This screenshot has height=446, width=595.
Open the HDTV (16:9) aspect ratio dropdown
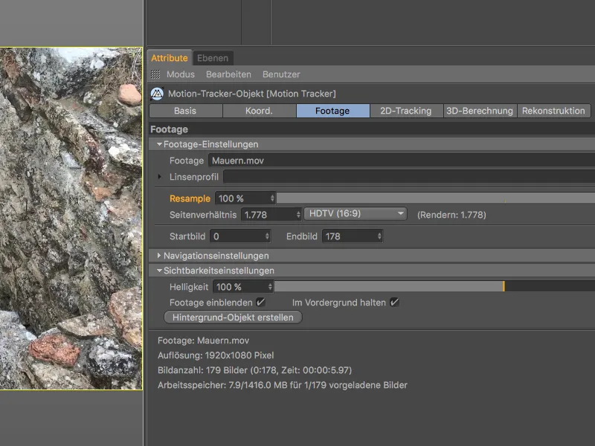click(x=356, y=214)
